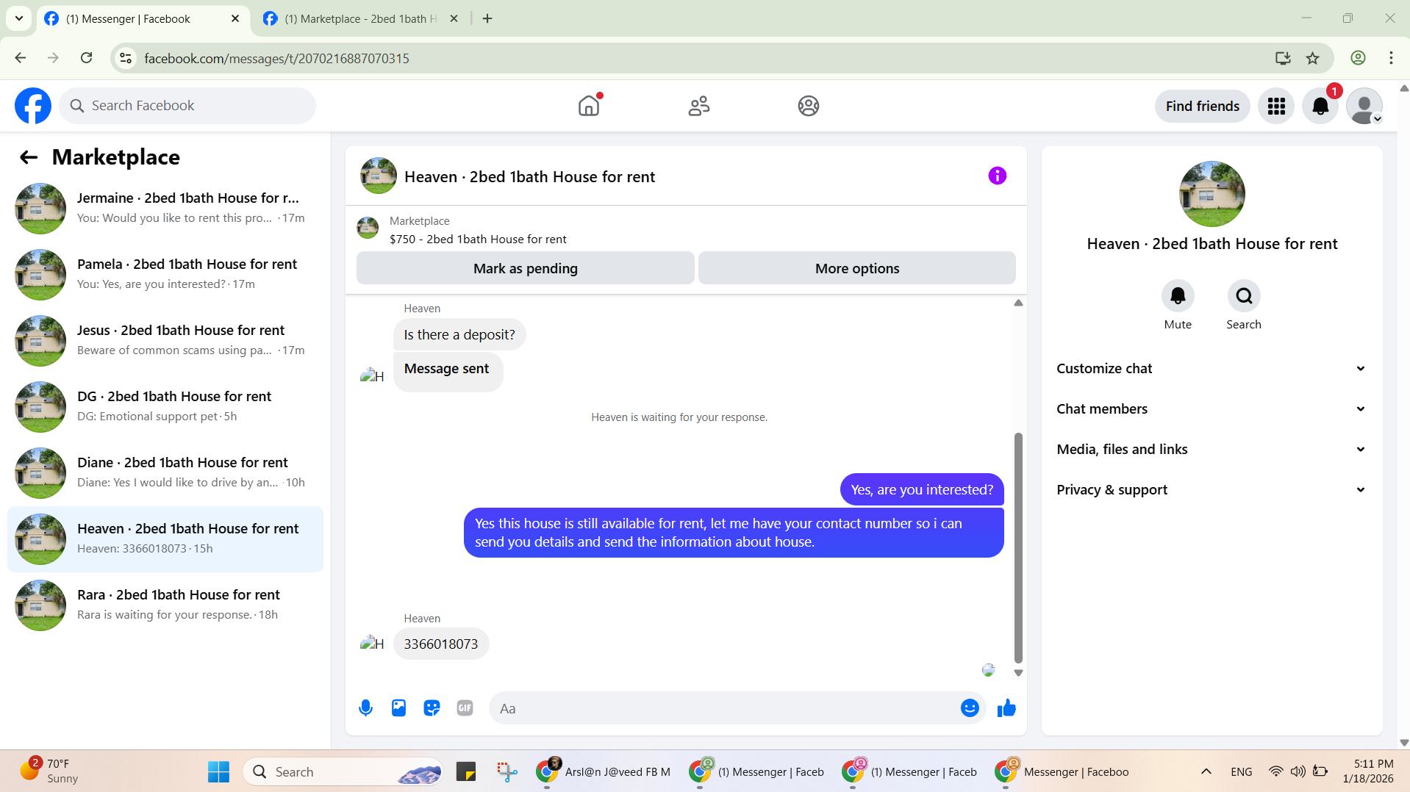This screenshot has width=1410, height=792.
Task: Open Arsl@n J@veed FB Chrome window in taskbar
Action: tap(604, 771)
